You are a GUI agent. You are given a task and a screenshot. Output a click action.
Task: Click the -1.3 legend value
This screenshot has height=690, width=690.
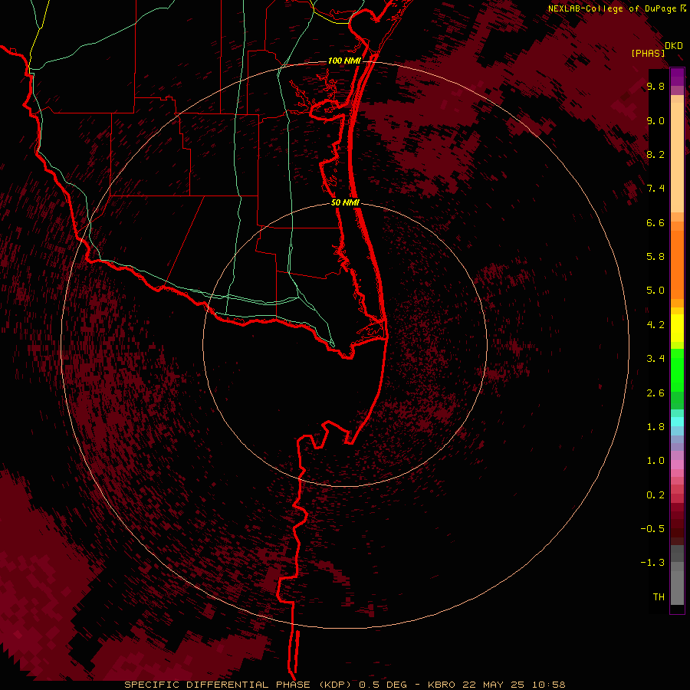pos(652,563)
